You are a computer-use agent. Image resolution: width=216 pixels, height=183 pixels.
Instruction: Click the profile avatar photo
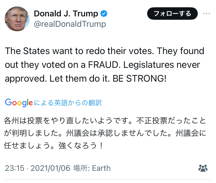[x=17, y=19]
